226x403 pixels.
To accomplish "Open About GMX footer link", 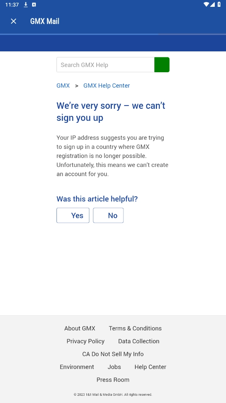I will click(x=80, y=328).
